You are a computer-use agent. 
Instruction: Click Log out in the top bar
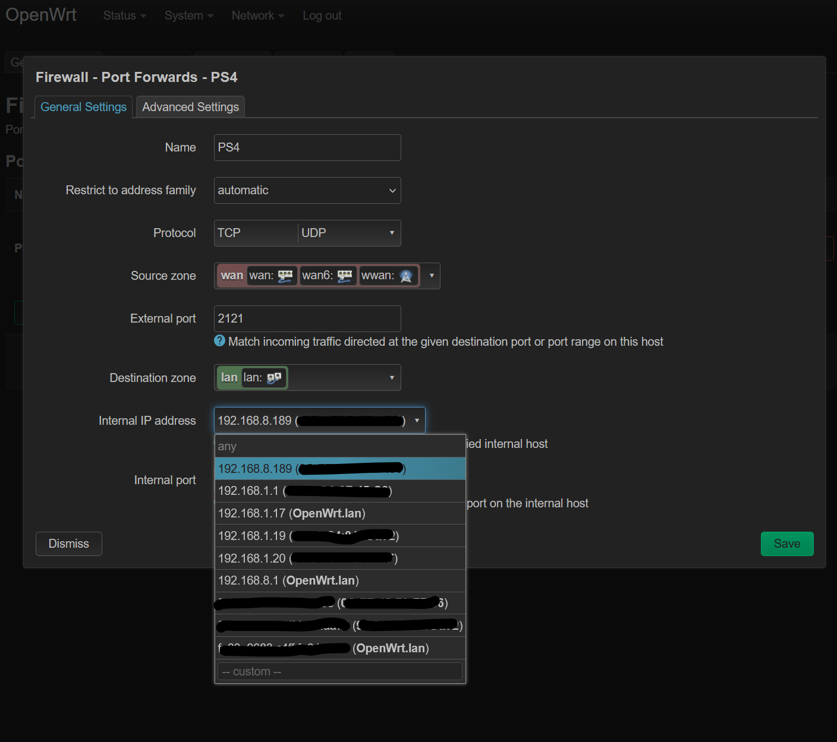click(322, 15)
